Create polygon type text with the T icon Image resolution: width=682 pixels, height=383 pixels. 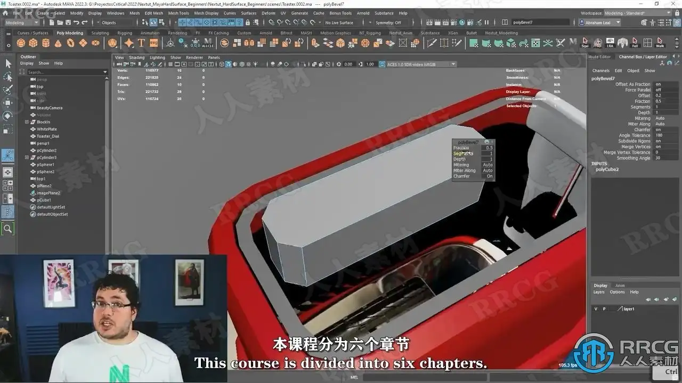coord(141,43)
